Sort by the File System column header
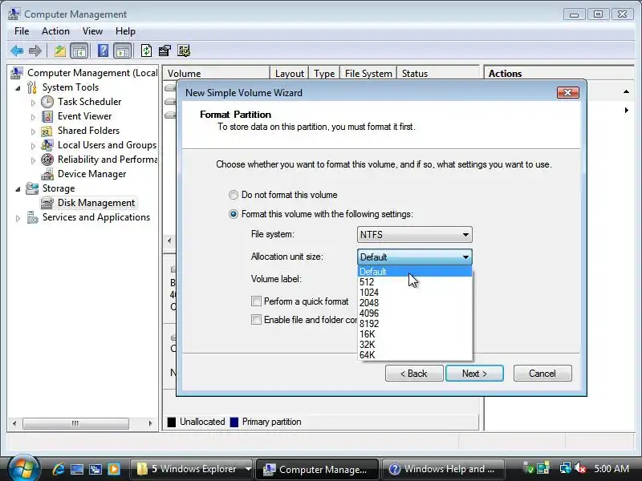Image resolution: width=642 pixels, height=481 pixels. point(368,73)
